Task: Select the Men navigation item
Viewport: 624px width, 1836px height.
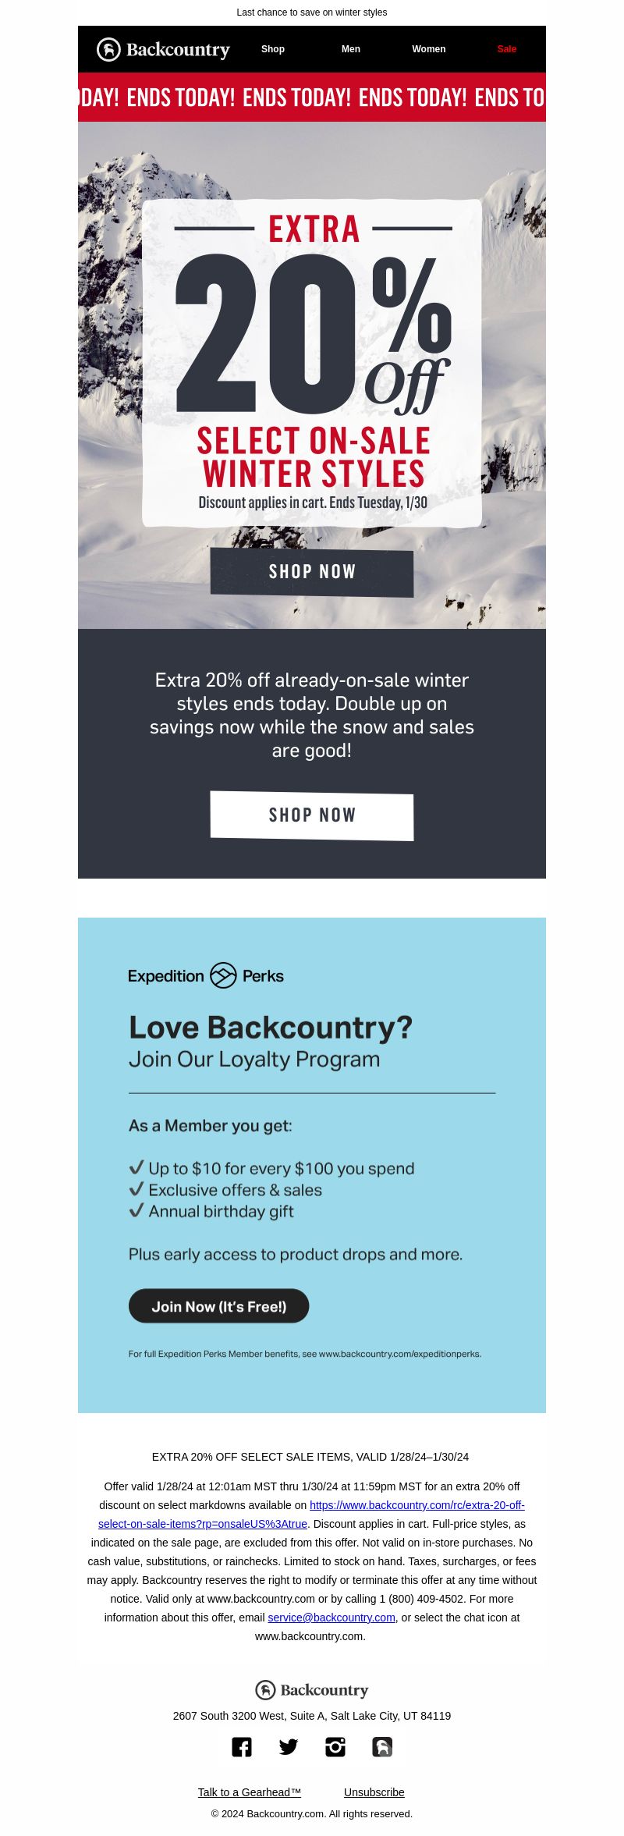Action: click(351, 49)
